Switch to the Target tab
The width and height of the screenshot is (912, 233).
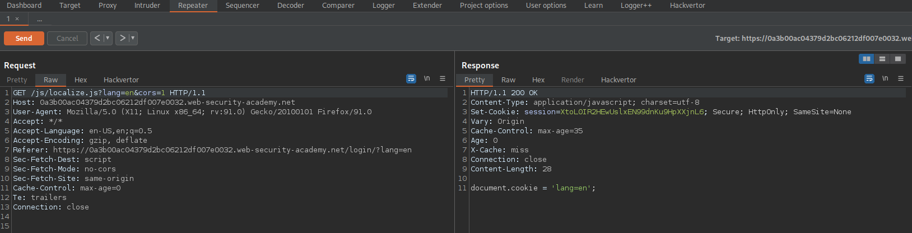[70, 6]
